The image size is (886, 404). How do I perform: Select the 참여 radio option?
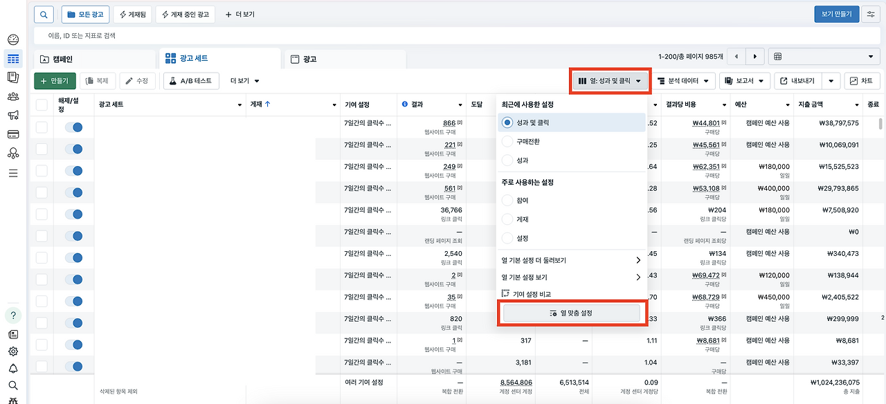click(507, 201)
